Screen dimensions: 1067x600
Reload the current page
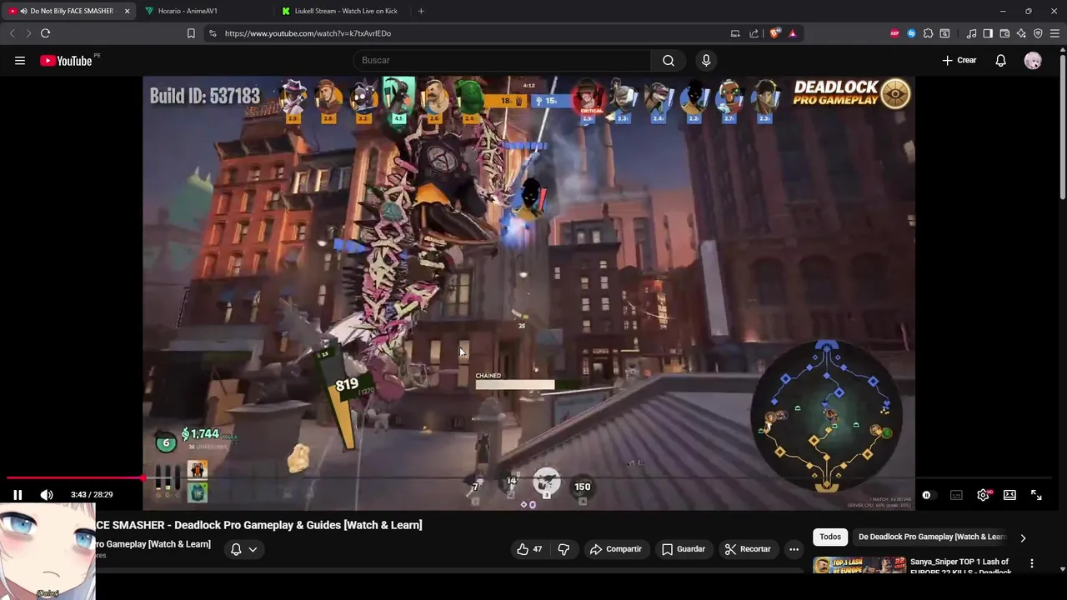[45, 33]
